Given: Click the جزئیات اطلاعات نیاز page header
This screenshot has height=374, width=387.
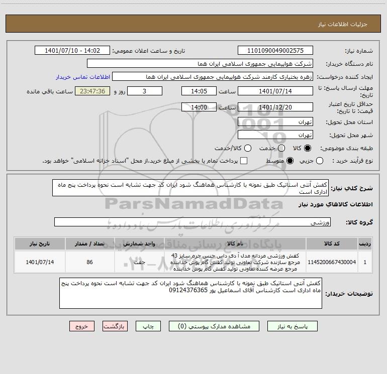Looking at the screenshot, I should [x=342, y=24].
